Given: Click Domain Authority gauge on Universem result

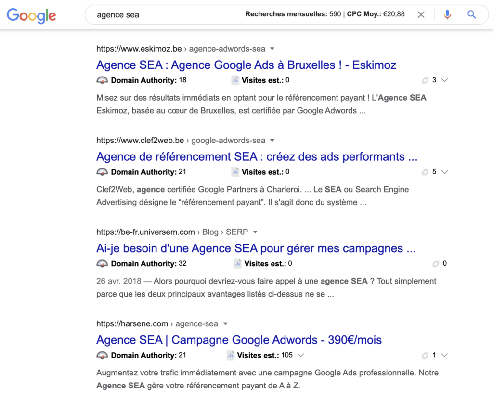Looking at the screenshot, I should (x=102, y=263).
